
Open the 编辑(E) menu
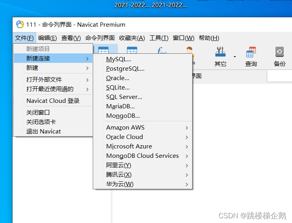(x=47, y=38)
